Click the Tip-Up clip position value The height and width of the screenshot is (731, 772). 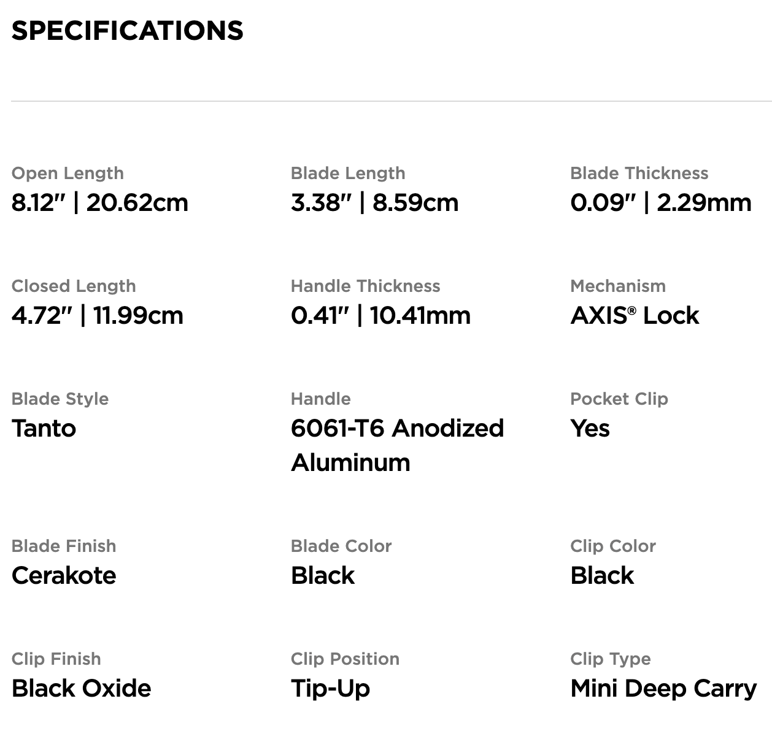[331, 688]
